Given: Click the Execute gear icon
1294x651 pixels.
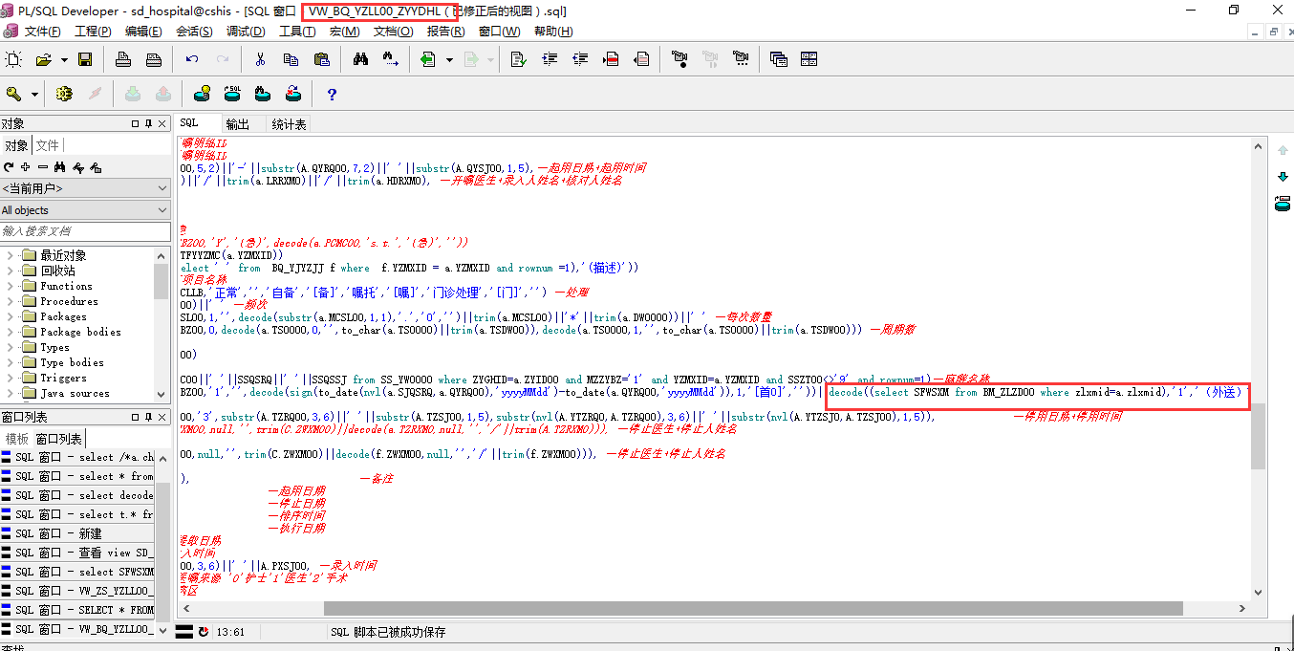Looking at the screenshot, I should (64, 94).
